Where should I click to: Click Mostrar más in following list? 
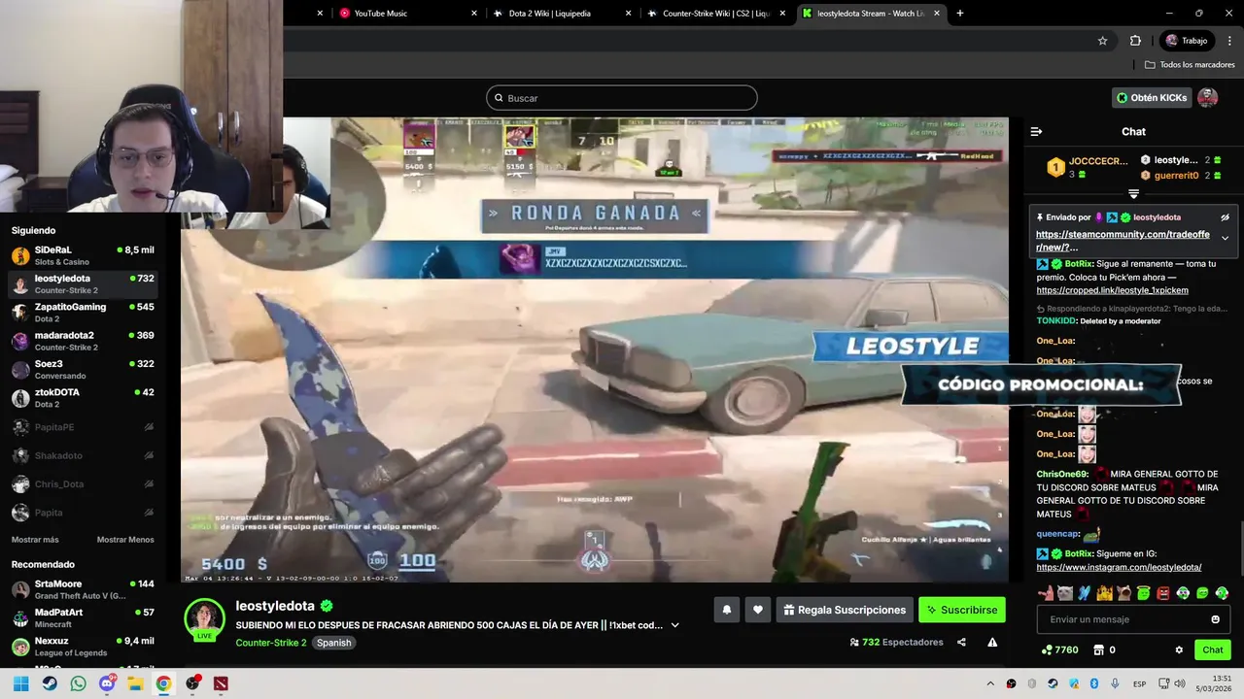[35, 540]
